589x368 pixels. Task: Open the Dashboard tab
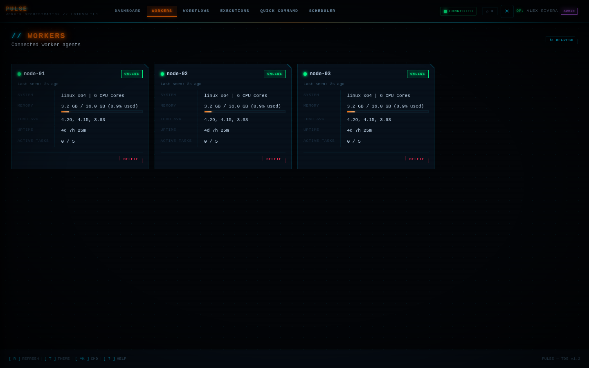coord(128,11)
